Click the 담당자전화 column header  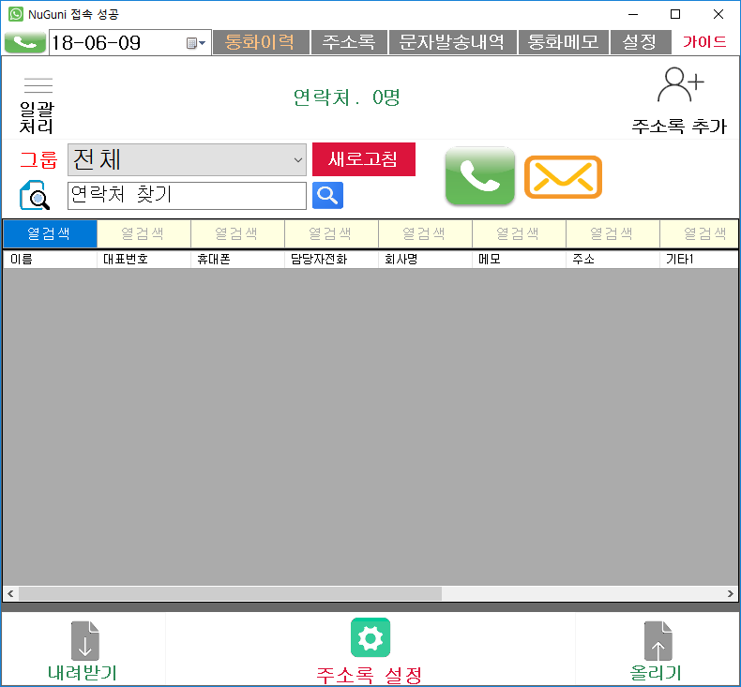pyautogui.click(x=331, y=260)
